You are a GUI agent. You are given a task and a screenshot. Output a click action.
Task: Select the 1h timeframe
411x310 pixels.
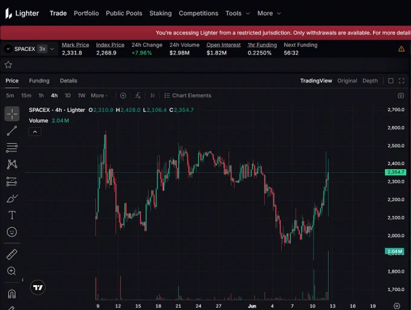tap(41, 96)
